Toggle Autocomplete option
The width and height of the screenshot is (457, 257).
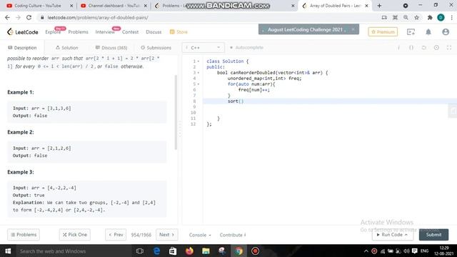point(246,48)
